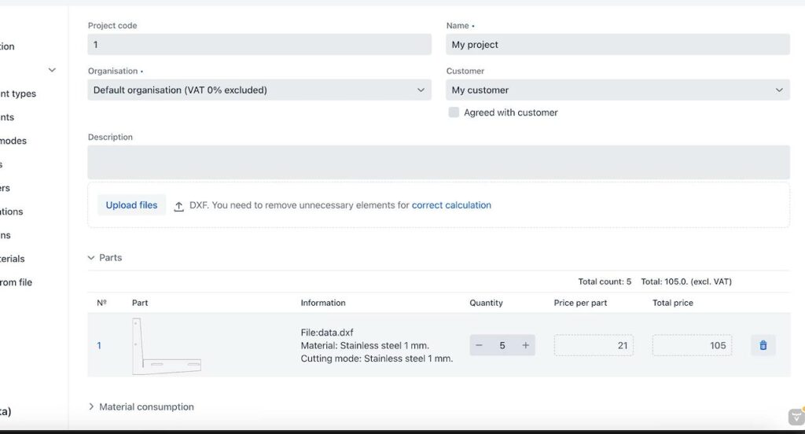The width and height of the screenshot is (805, 434).
Task: Delete part 1 with the trash icon
Action: click(x=763, y=345)
